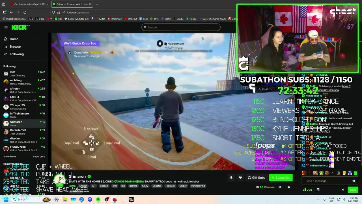Open Windows Settings gear on taskbar
Screen dimensions: 362x204
[x=57, y=199]
